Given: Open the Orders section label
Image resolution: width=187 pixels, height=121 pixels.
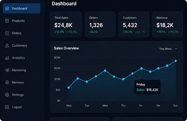Looking at the screenshot, I should (17, 33).
